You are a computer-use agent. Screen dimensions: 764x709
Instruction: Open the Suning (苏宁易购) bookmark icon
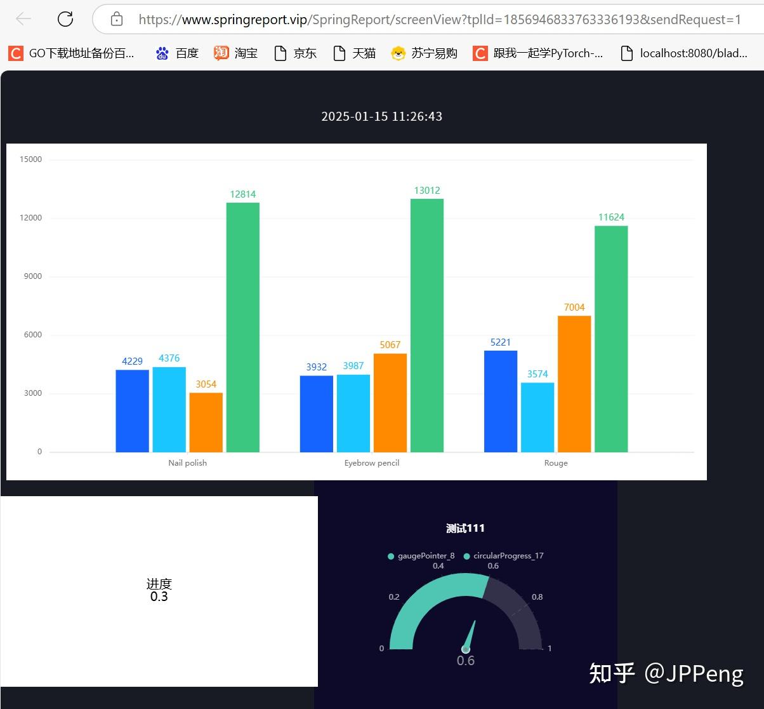click(x=398, y=53)
